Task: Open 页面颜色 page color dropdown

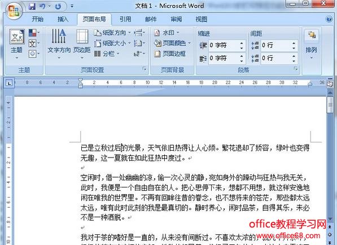Action: 172,43
